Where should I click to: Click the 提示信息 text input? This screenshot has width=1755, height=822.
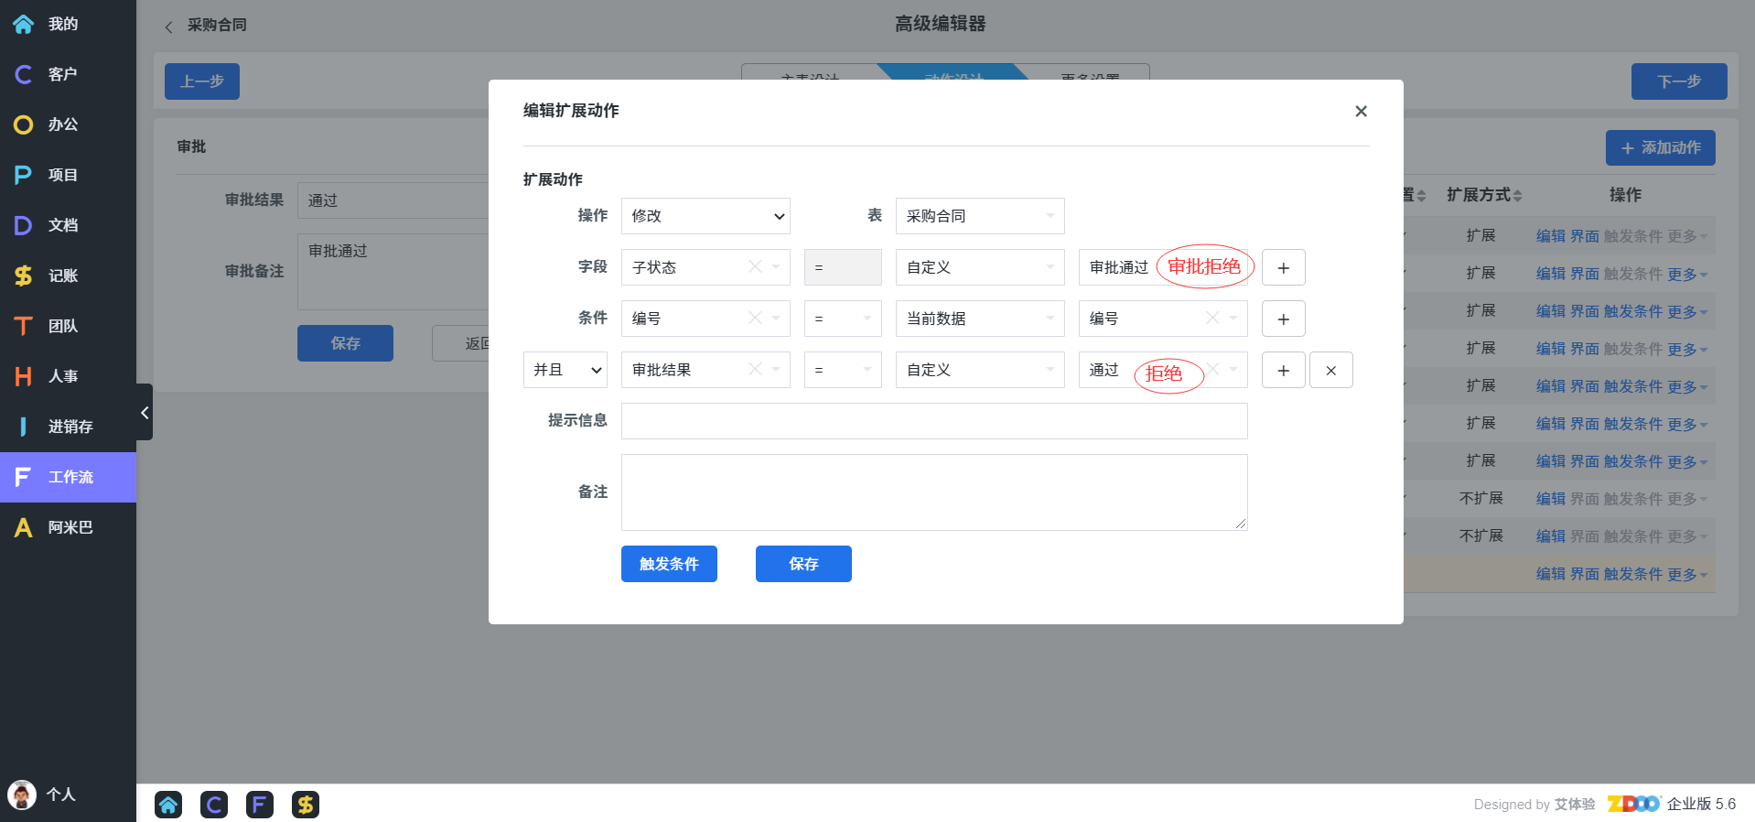tap(933, 421)
